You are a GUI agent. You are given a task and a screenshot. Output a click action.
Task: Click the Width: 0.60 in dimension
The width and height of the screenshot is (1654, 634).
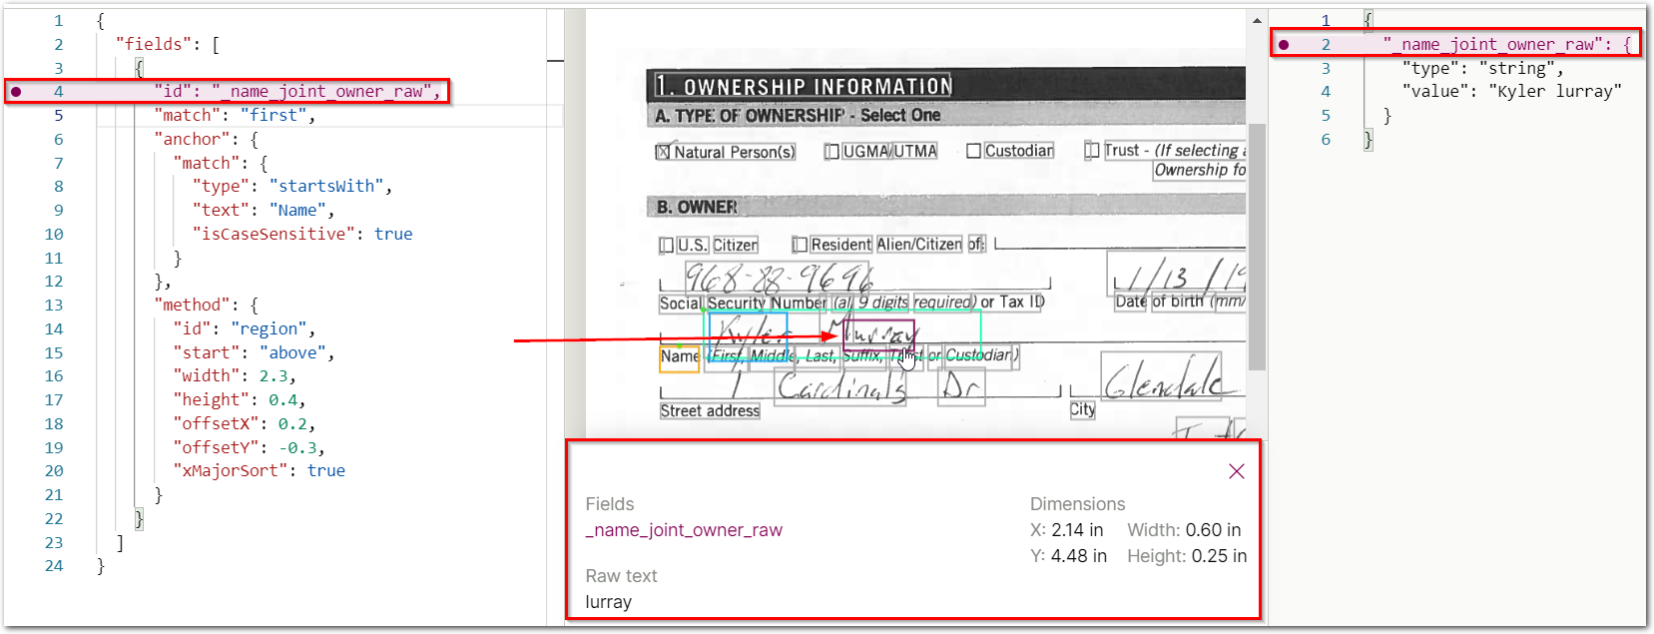point(1185,530)
